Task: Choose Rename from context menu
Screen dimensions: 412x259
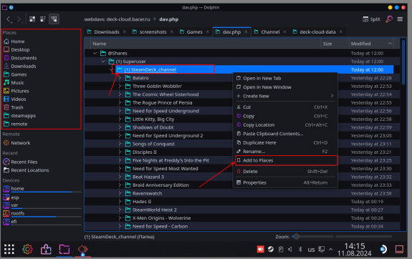Action: [x=285, y=152]
